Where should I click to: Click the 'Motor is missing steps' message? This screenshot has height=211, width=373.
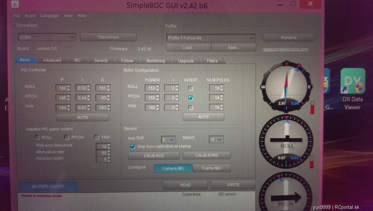tap(42, 196)
